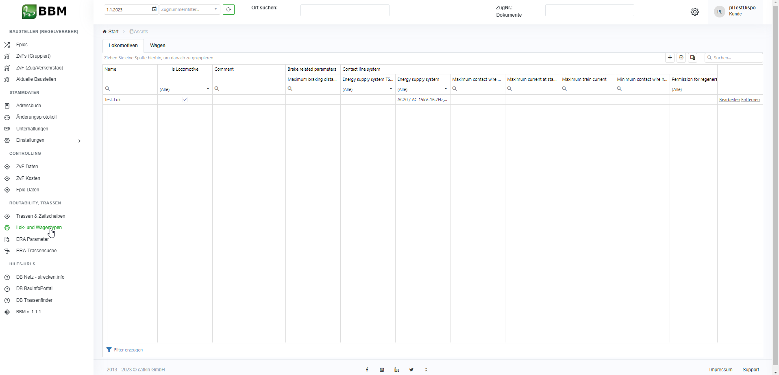Screen dimensions: 779x375
Task: Click the green refresh button
Action: (228, 9)
